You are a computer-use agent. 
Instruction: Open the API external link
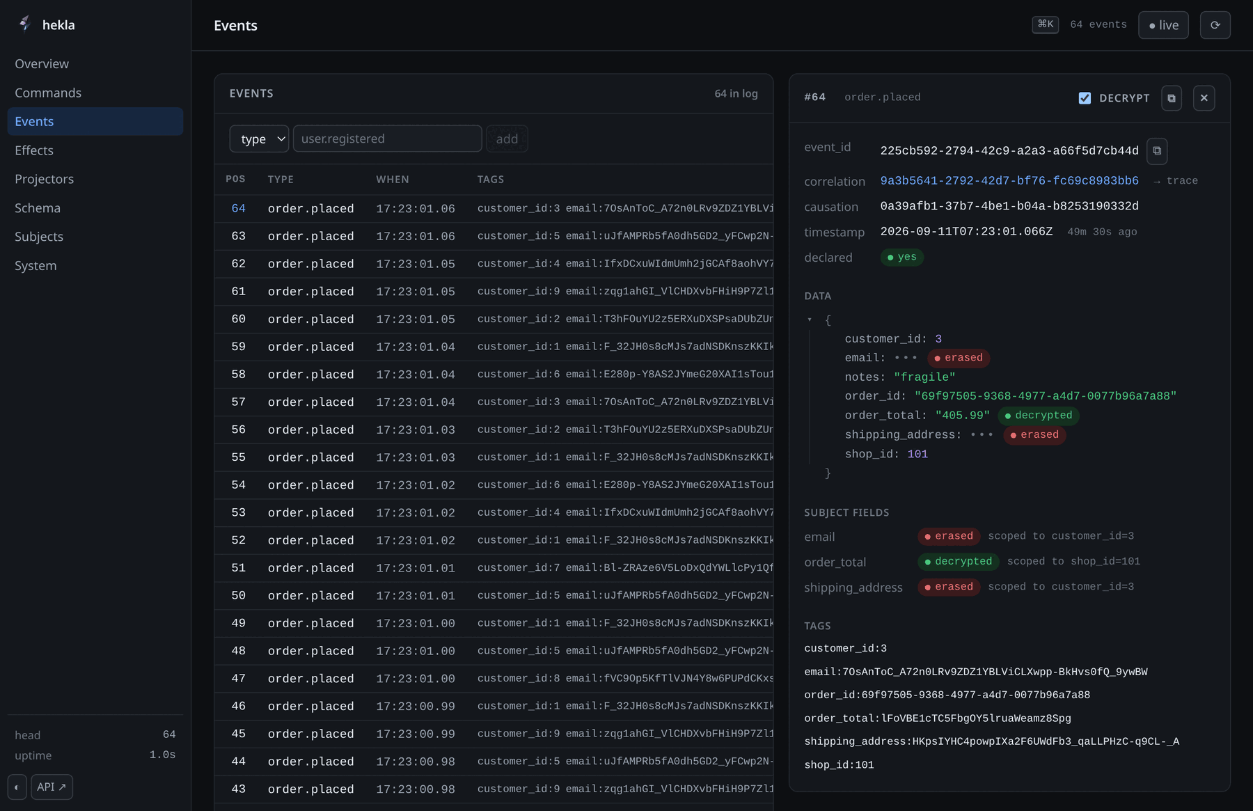coord(52,787)
